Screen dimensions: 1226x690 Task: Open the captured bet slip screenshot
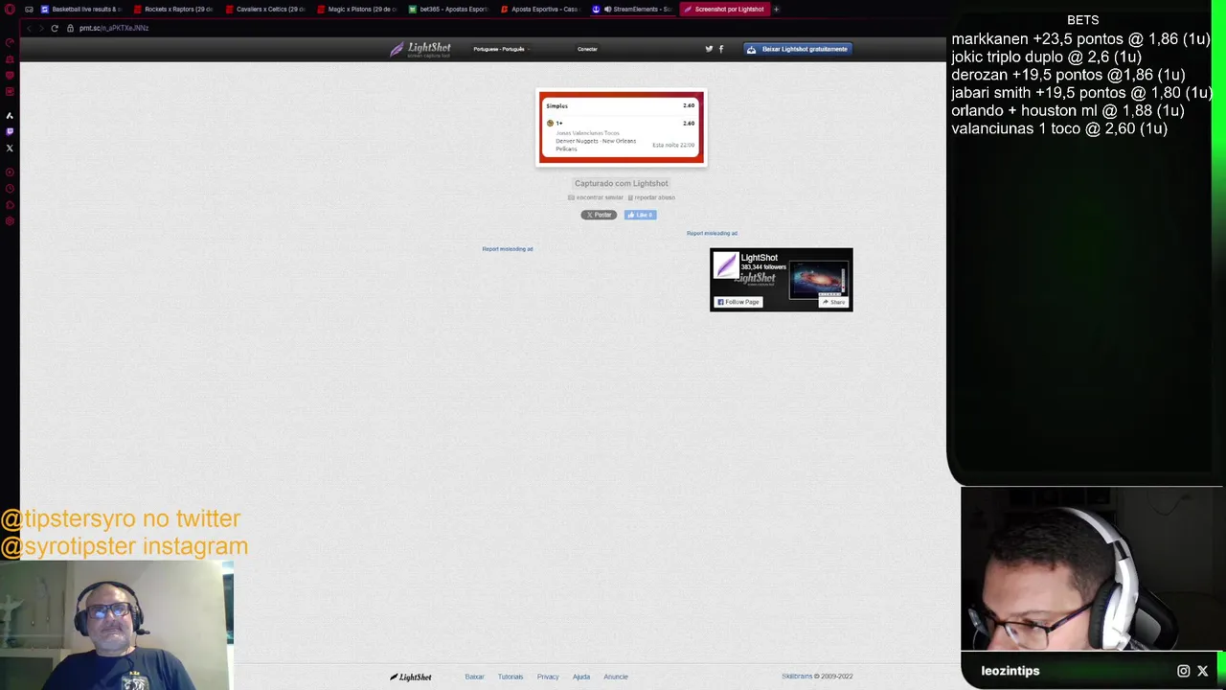622,127
